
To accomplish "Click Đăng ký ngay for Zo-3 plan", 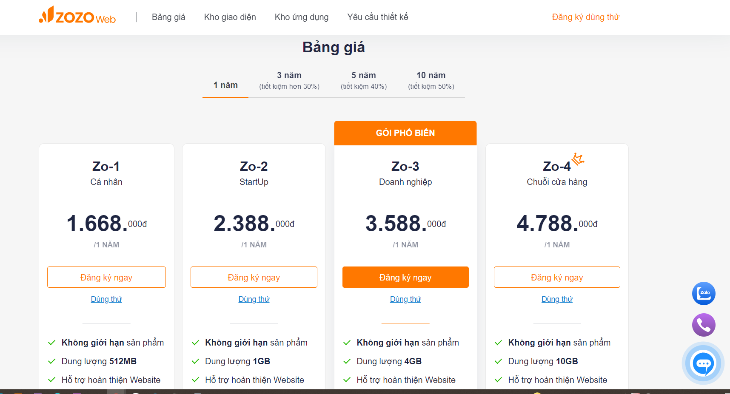I will coord(405,277).
